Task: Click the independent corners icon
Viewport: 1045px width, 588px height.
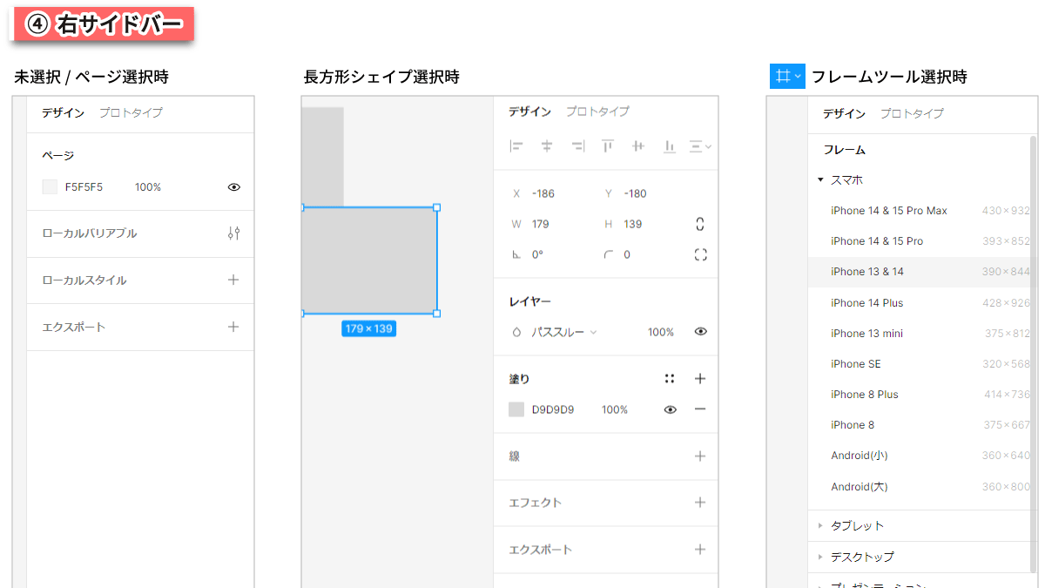Action: tap(700, 254)
